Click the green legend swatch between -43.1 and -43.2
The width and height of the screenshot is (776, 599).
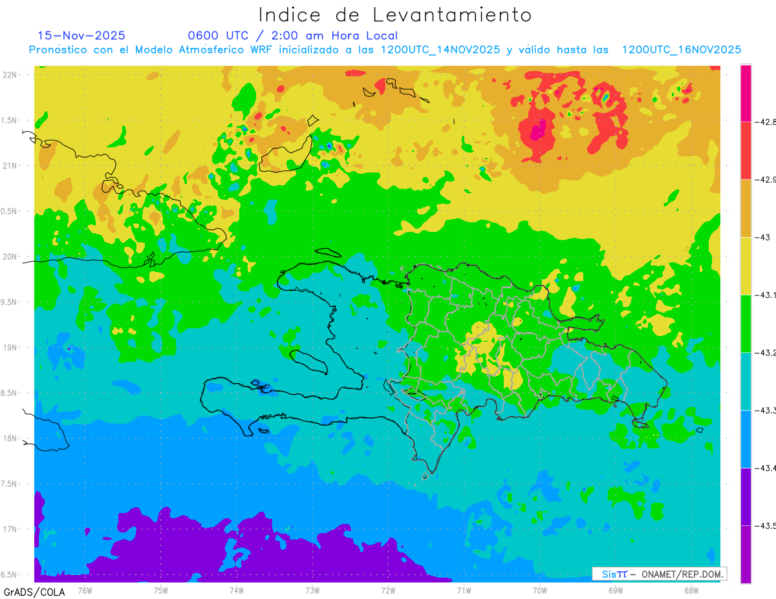[x=746, y=324]
